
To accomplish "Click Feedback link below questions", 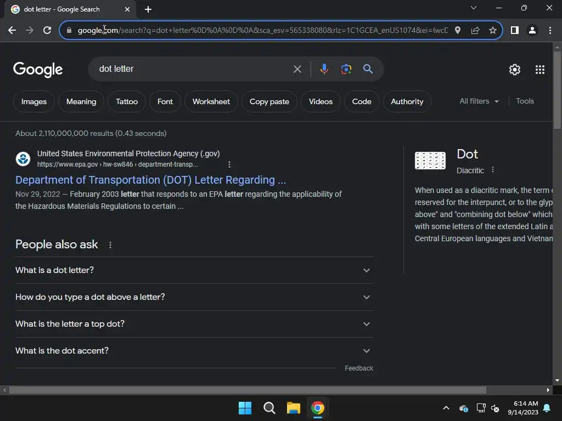I will [x=359, y=368].
